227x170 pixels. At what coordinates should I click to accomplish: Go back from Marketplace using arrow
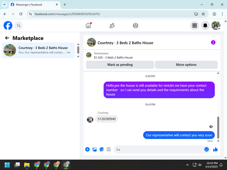pos(7,38)
